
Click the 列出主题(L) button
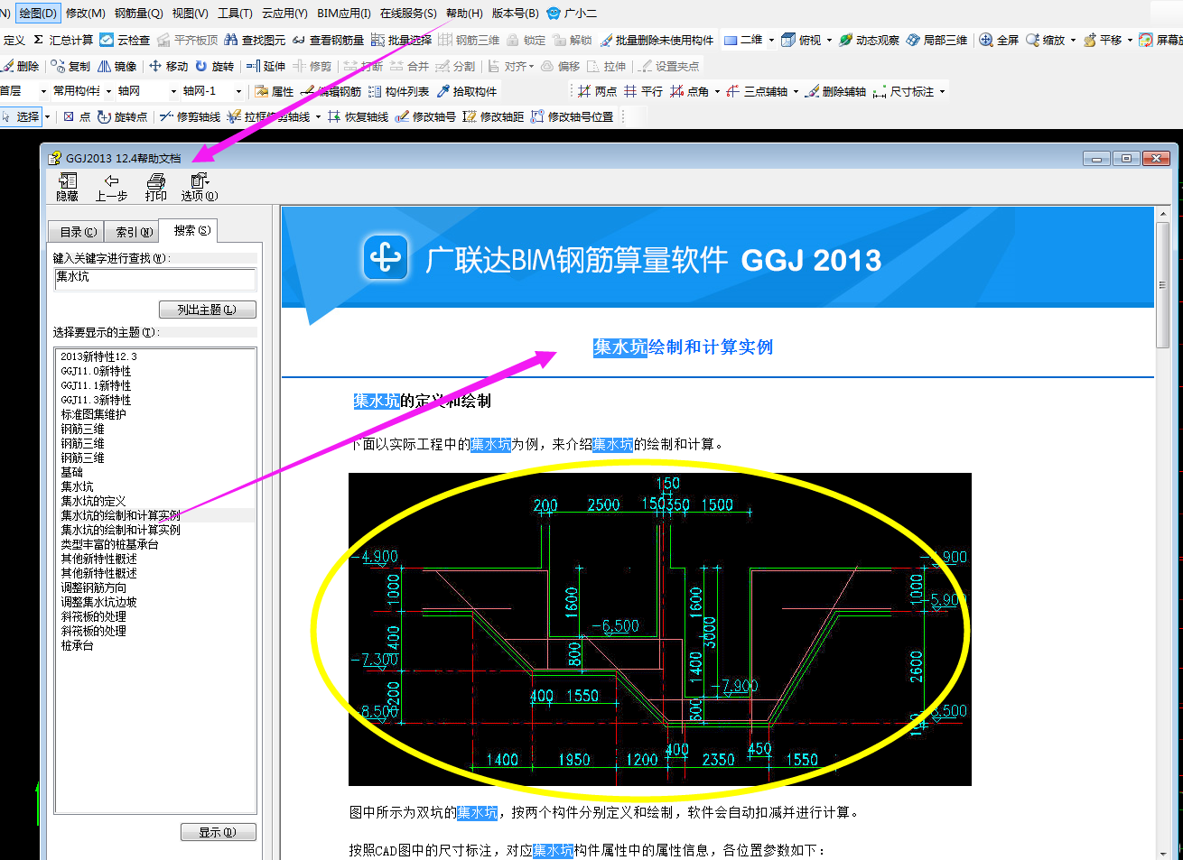click(208, 310)
